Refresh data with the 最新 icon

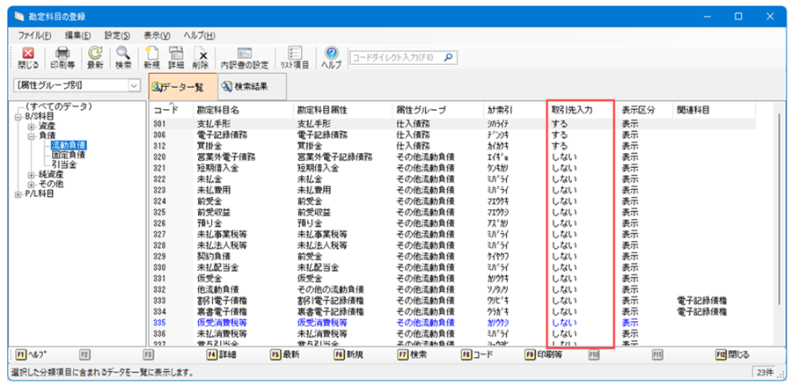tap(95, 58)
